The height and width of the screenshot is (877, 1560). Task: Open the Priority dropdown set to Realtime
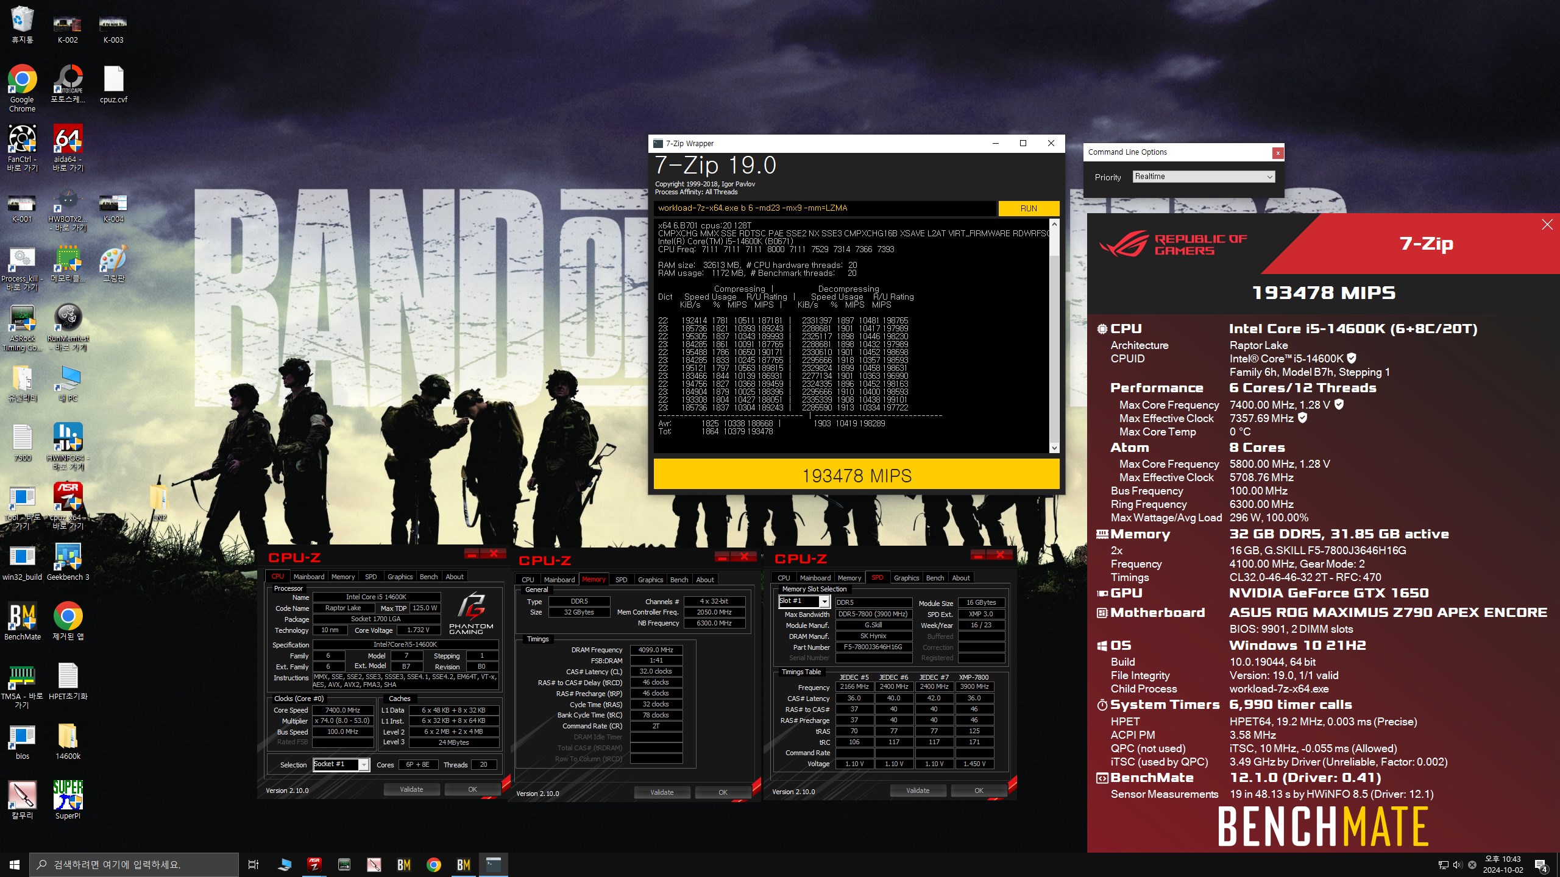pyautogui.click(x=1204, y=177)
